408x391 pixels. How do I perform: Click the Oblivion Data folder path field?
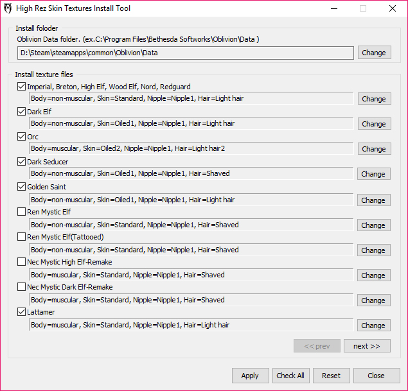click(185, 53)
